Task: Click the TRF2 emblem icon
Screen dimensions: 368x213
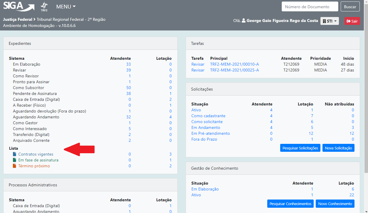Action: pyautogui.click(x=44, y=6)
